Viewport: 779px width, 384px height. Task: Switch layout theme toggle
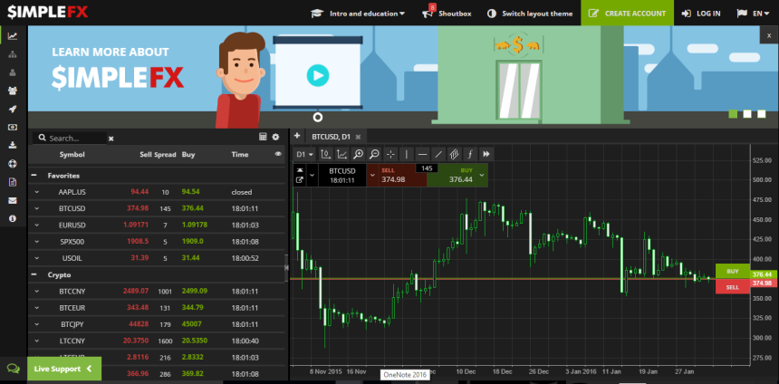coord(530,14)
